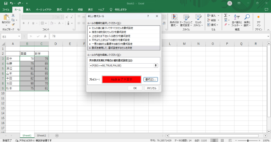Image resolution: width=271 pixels, height=142 pixels.
Task: Click the Delete cells (削除) icon
Action: pyautogui.click(x=209, y=20)
